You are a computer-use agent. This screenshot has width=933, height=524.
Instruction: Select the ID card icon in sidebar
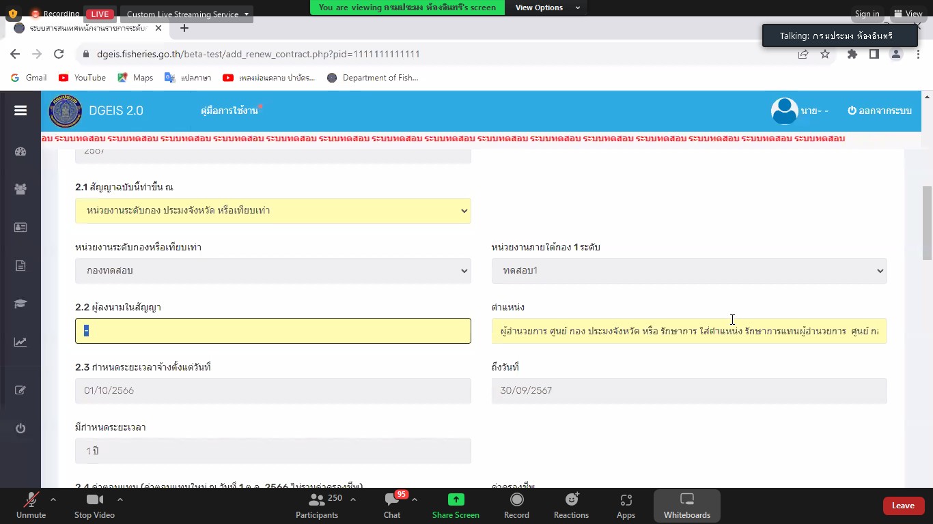[20, 227]
